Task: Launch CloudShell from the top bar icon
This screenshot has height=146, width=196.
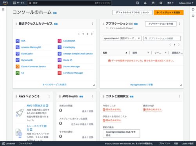Action: tap(137, 3)
